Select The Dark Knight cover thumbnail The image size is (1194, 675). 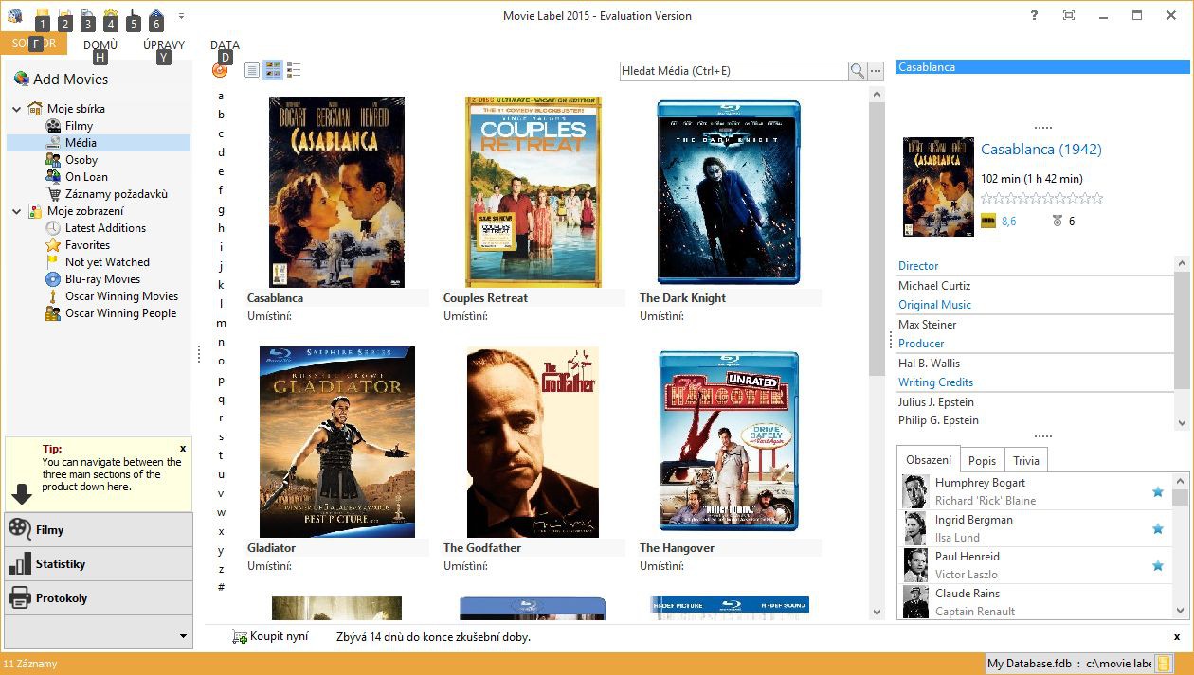click(x=729, y=192)
